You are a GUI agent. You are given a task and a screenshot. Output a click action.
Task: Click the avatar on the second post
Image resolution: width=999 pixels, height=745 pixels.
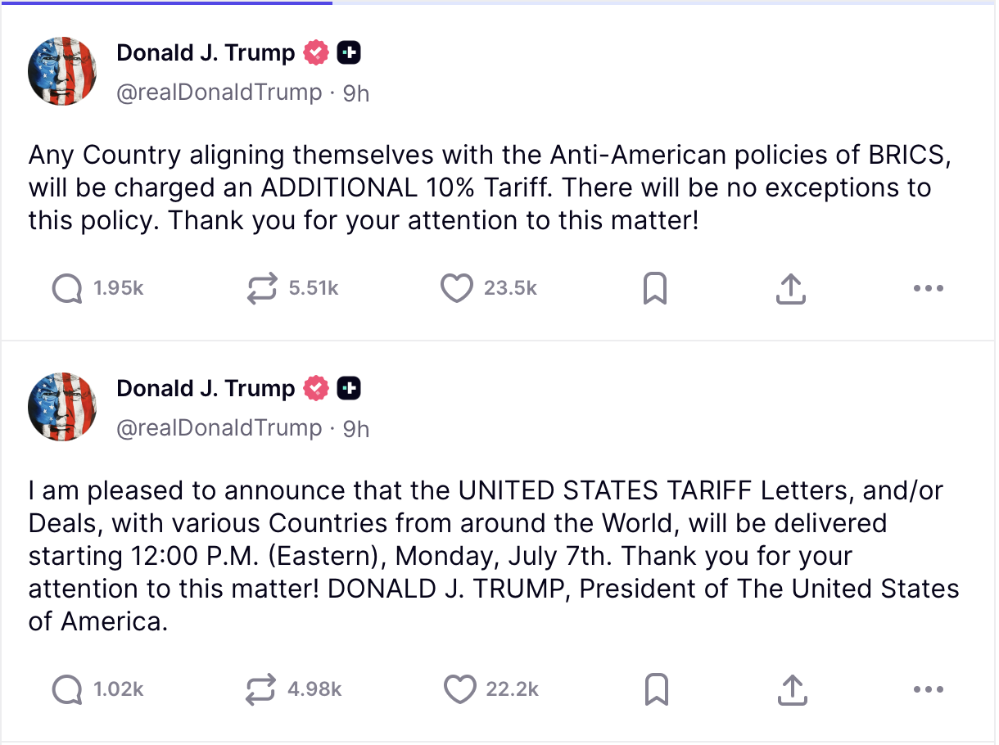pyautogui.click(x=62, y=407)
